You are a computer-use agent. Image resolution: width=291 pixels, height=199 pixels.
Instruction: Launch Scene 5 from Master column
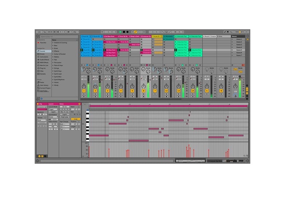point(232,50)
